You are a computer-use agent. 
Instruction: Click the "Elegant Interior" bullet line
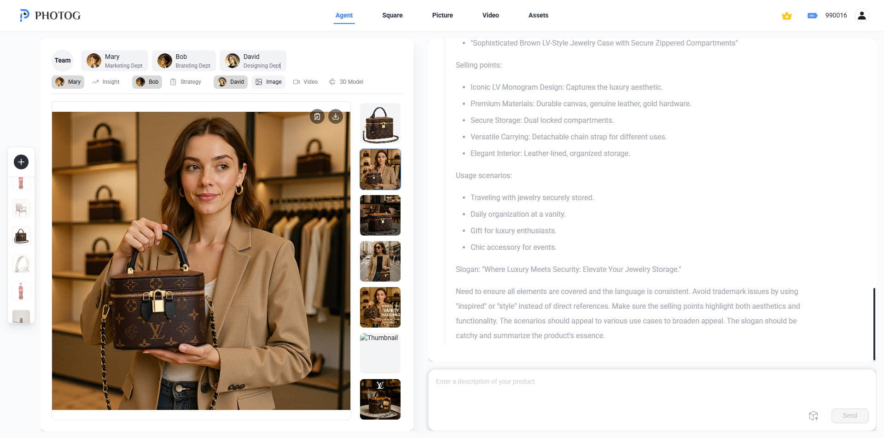550,153
